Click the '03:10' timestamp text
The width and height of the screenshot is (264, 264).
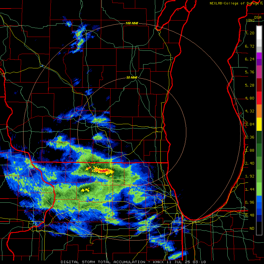(199, 262)
